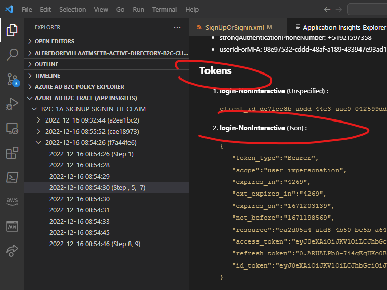Select log entry 2022-12-16 08:54:45
This screenshot has height=290, width=387.
[107, 233]
